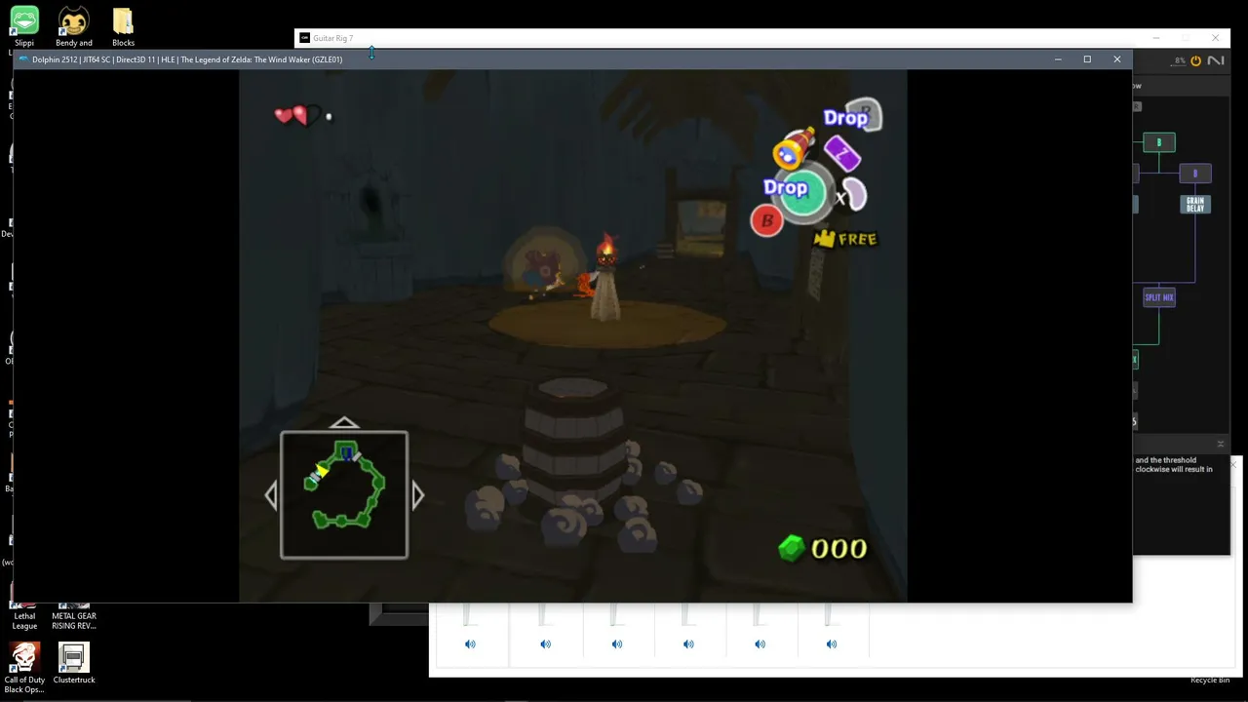1248x702 pixels.
Task: Select the Grain Delay block in Guitar Rig
Action: pos(1195,204)
